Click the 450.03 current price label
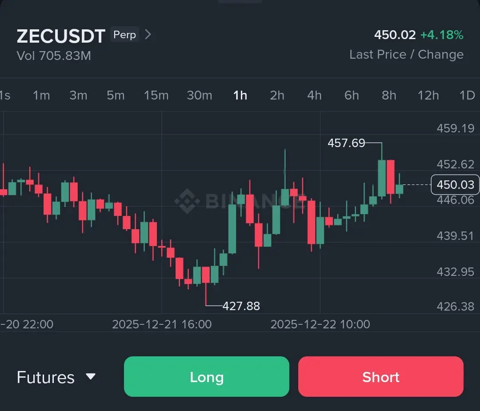 [455, 185]
